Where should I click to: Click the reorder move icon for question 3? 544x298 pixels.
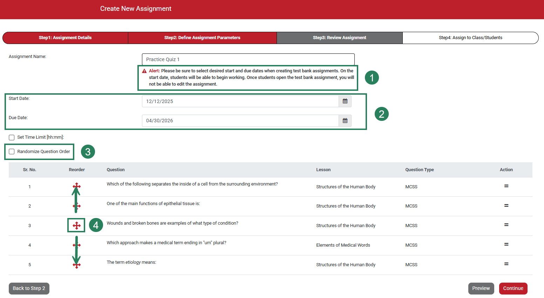(76, 225)
